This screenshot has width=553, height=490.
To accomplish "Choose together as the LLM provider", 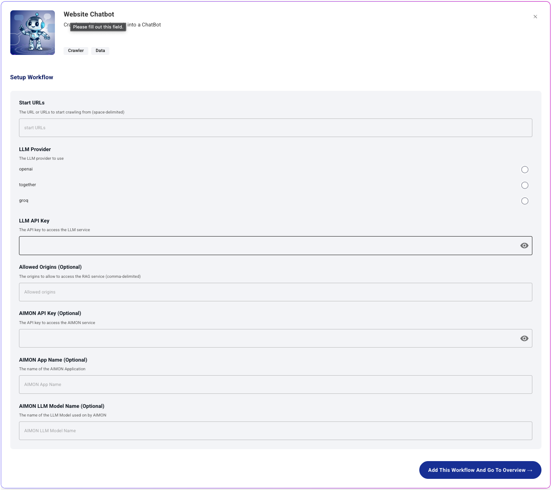I will [x=525, y=185].
